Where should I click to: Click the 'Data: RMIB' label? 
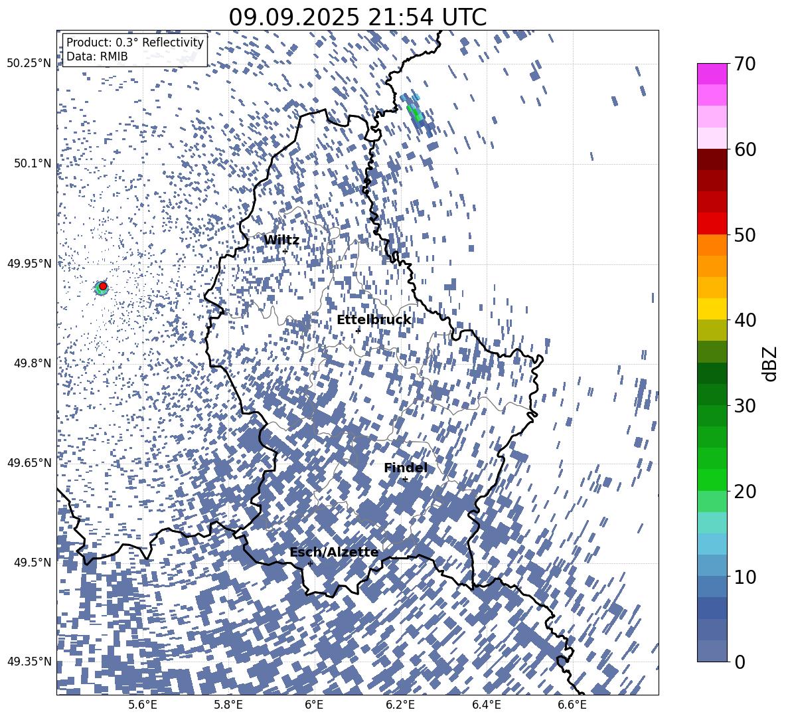coord(97,56)
